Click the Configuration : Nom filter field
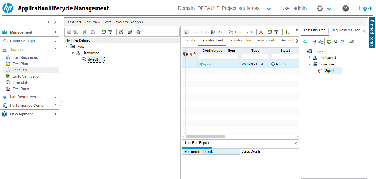The image size is (376, 179). 219,57
